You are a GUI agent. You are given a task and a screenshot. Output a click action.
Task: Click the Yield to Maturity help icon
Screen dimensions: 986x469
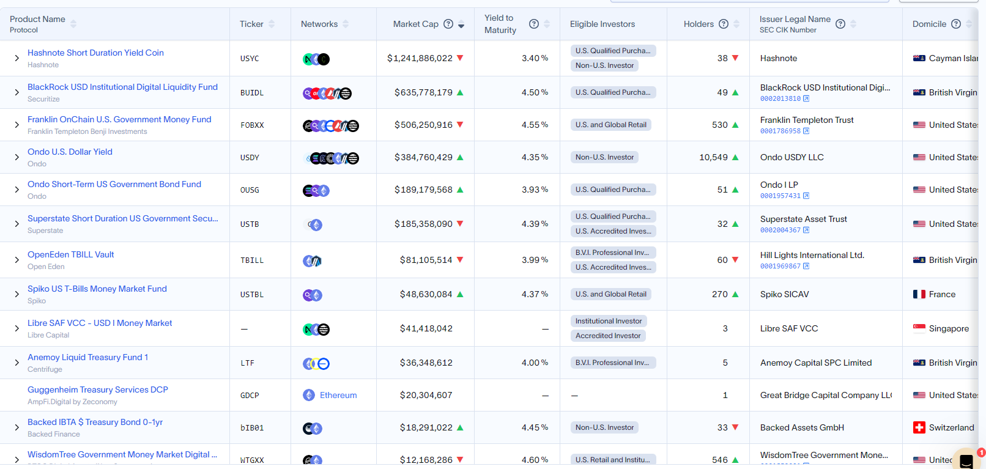pyautogui.click(x=533, y=24)
